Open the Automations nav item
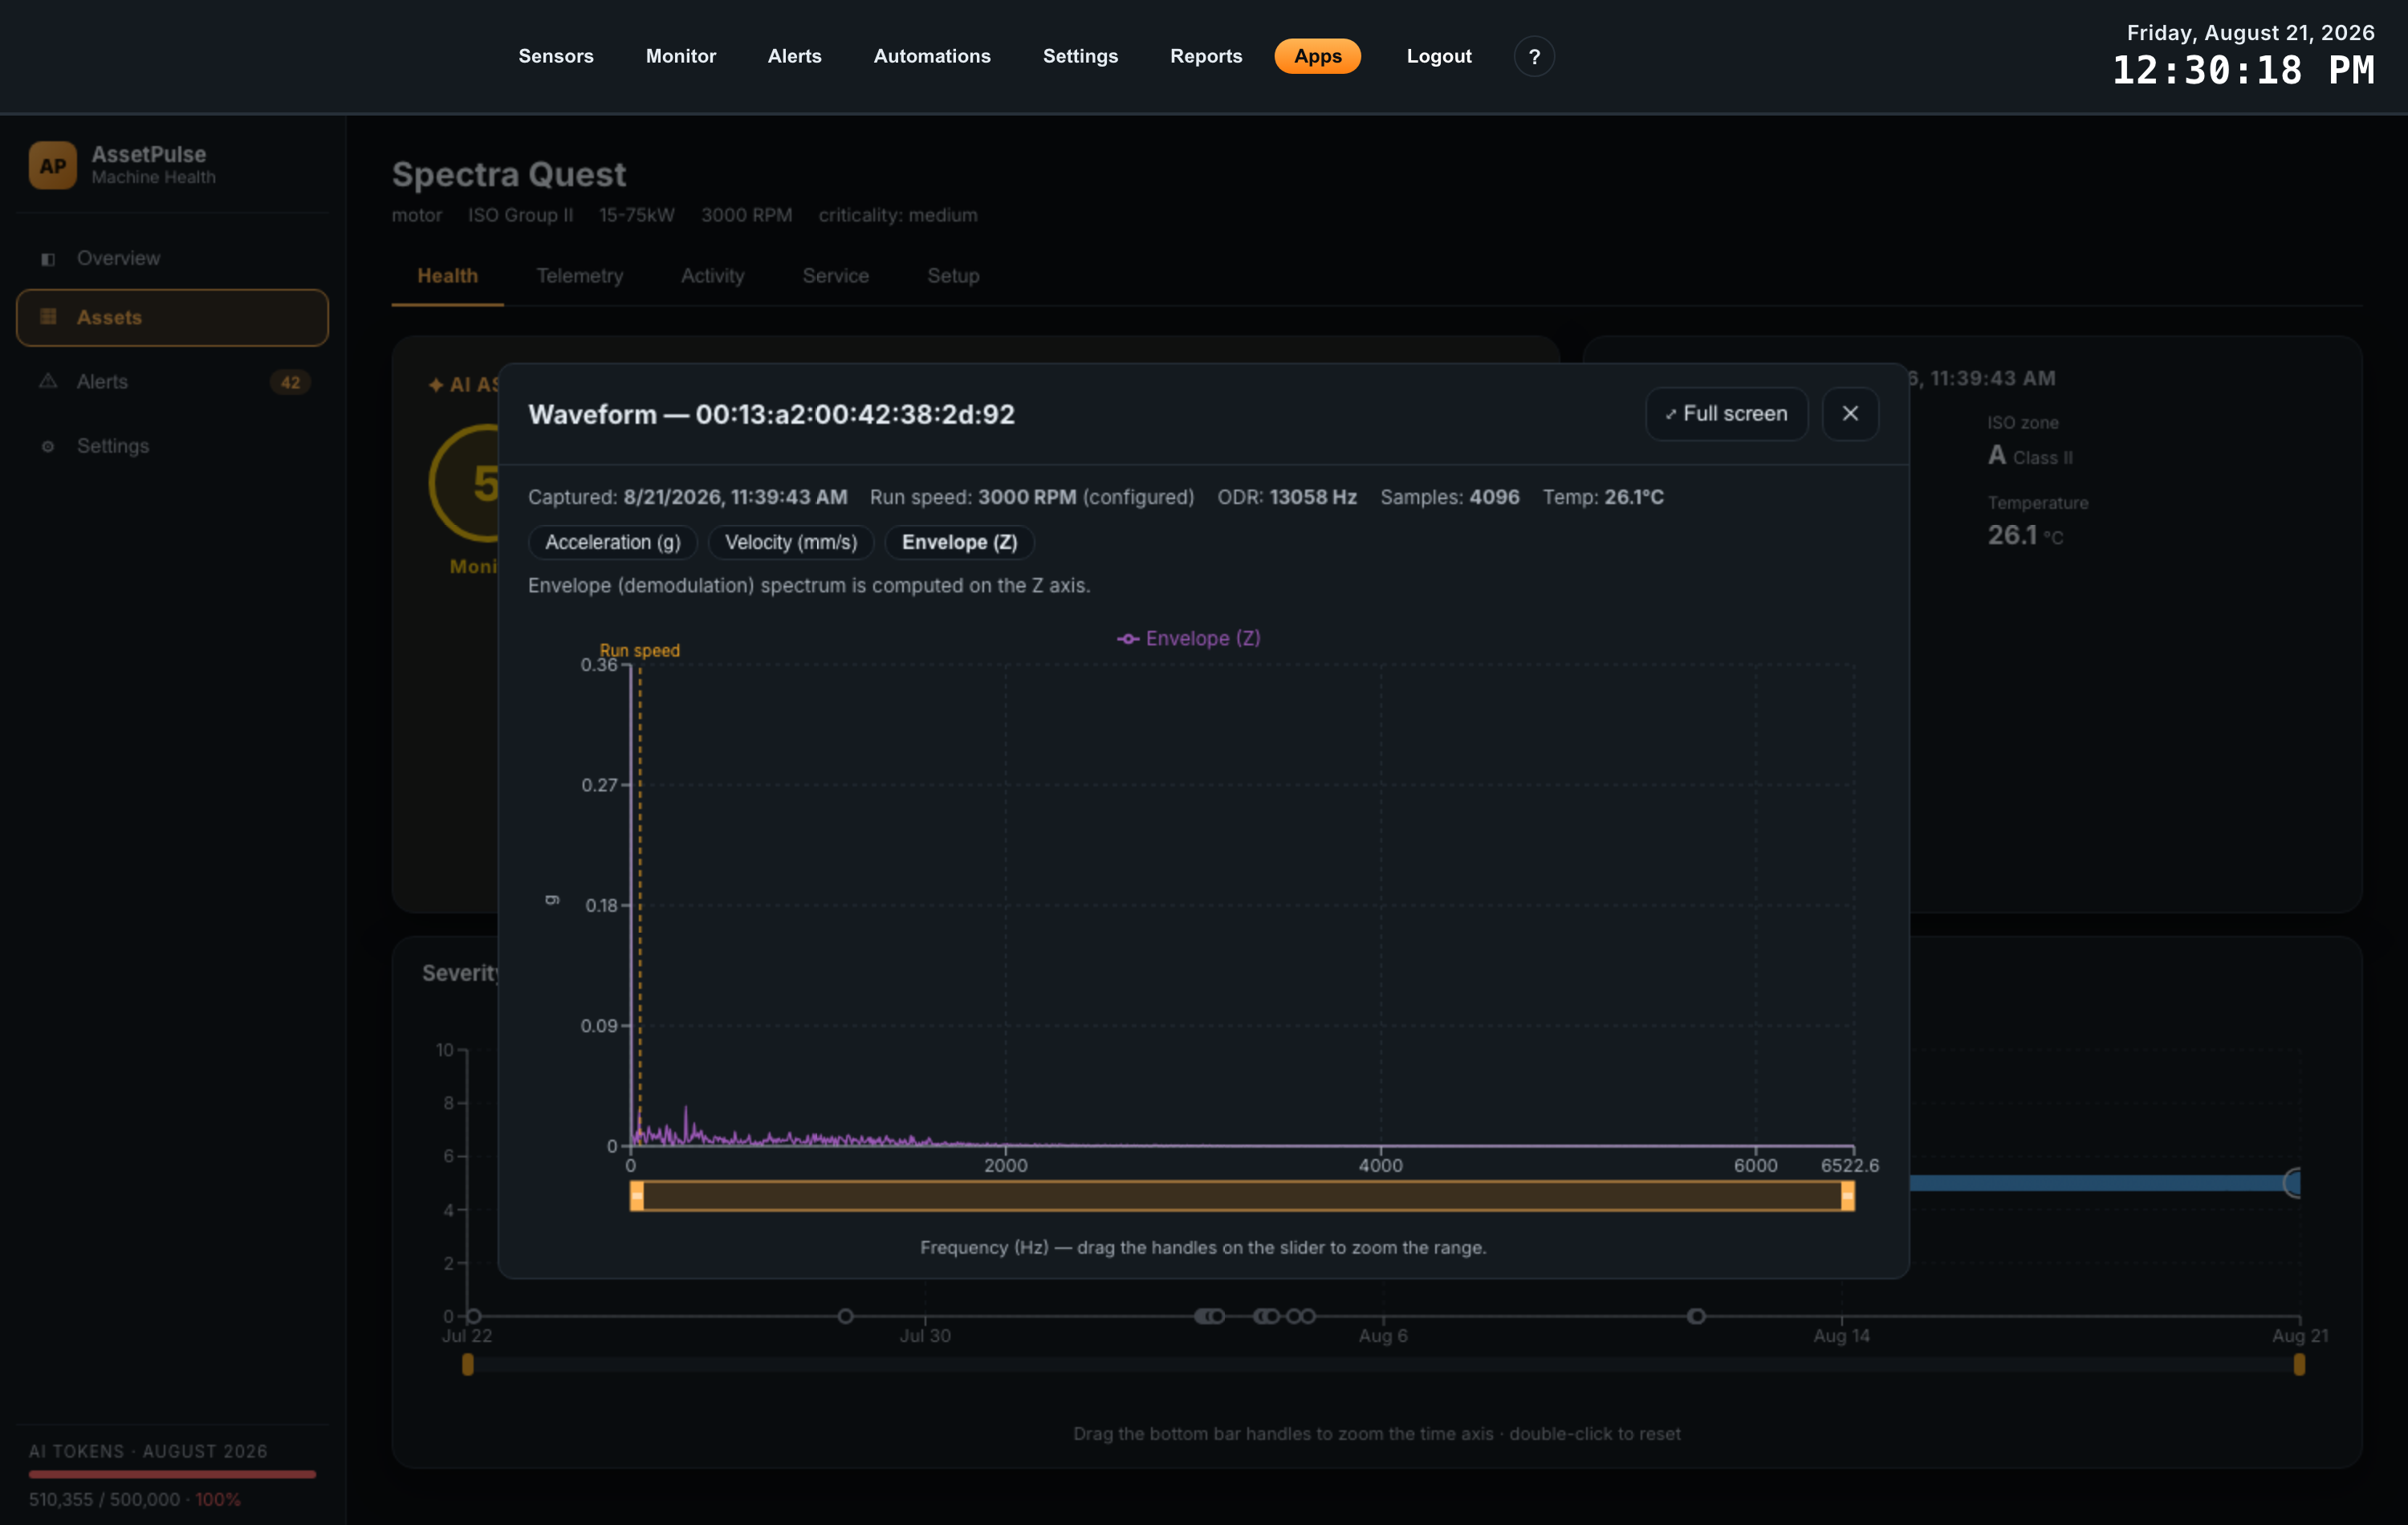2408x1525 pixels. pyautogui.click(x=931, y=56)
